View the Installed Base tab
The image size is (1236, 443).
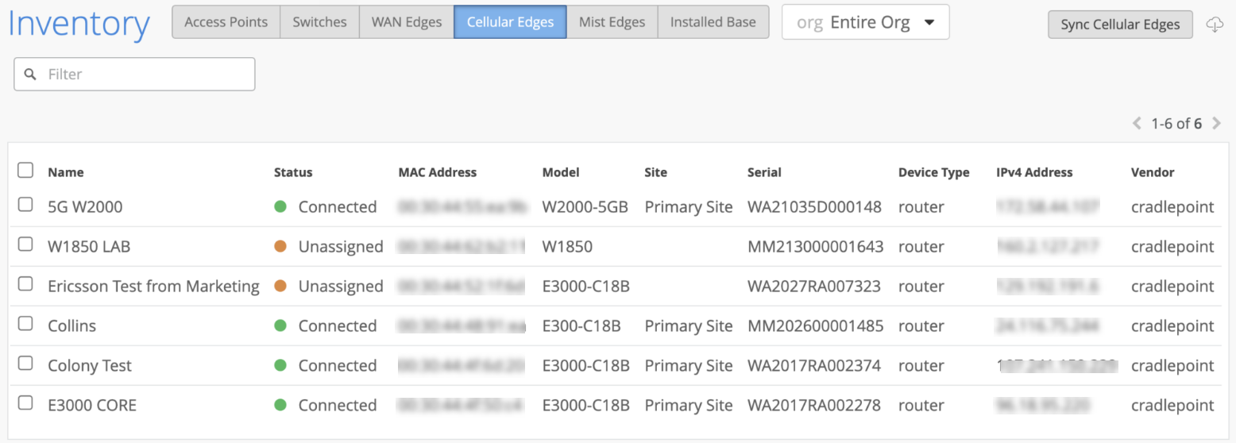713,22
